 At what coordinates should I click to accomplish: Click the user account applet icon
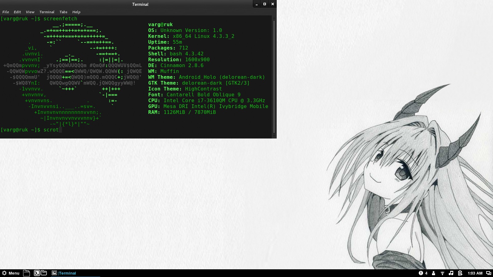click(434, 273)
